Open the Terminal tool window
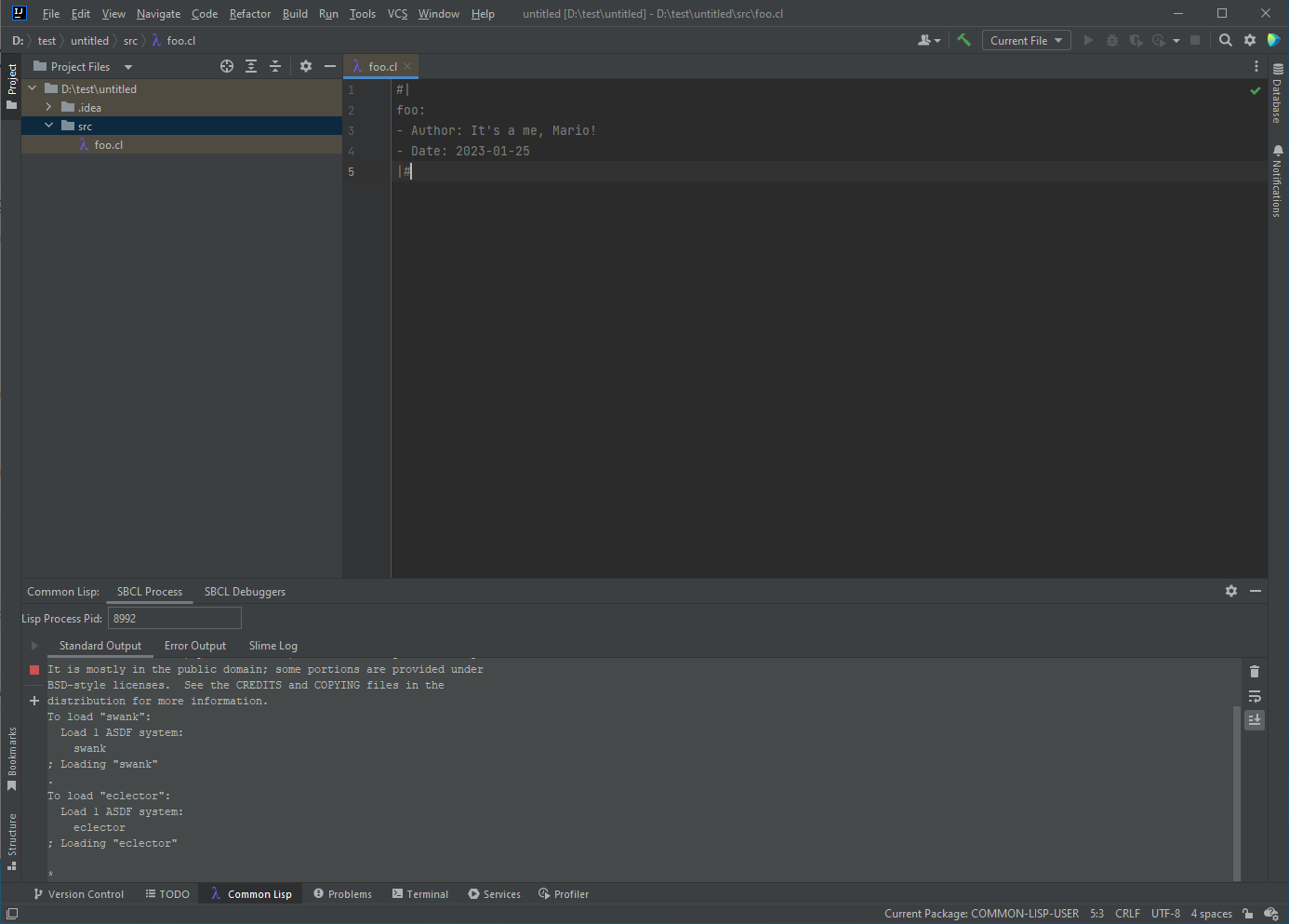 click(420, 894)
